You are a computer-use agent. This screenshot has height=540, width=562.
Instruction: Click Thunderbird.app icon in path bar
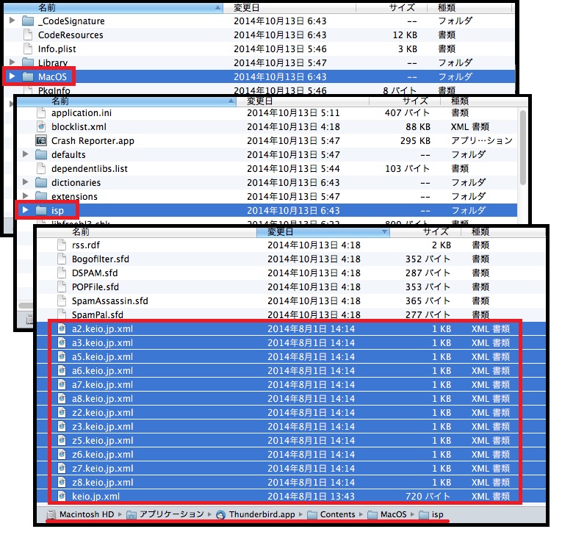pos(221,514)
